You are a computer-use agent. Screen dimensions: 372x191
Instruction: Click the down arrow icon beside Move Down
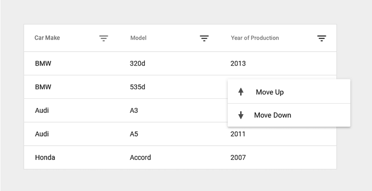coord(241,115)
